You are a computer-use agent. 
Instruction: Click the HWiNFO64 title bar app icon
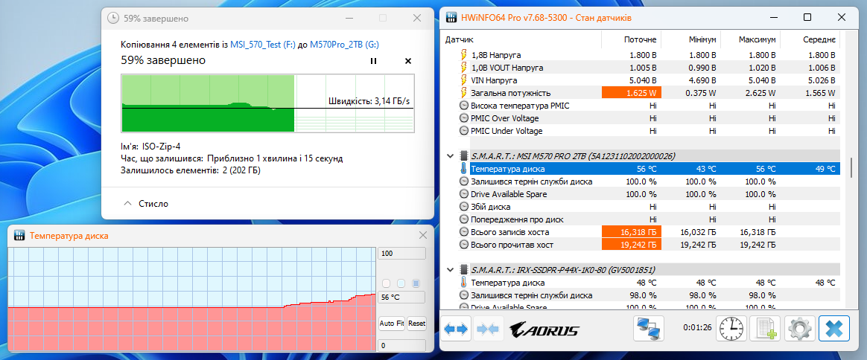click(451, 18)
